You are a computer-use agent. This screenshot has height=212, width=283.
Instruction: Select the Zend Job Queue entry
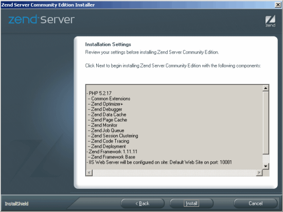pos(106,130)
